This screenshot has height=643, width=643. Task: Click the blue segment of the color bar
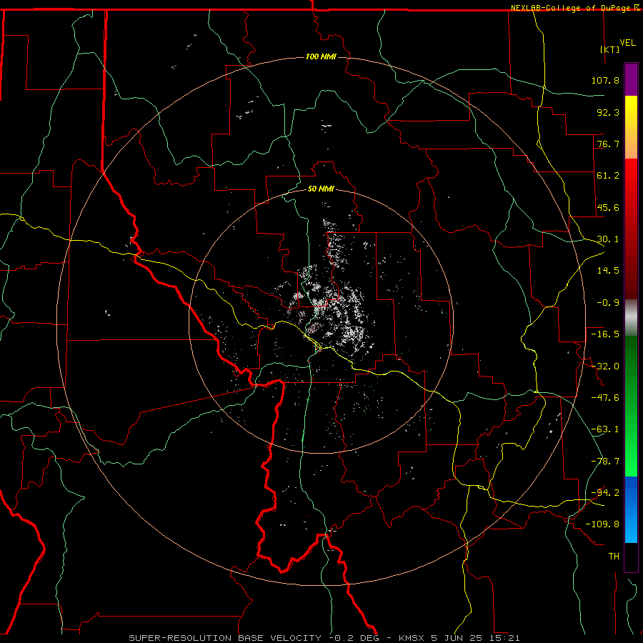point(631,509)
